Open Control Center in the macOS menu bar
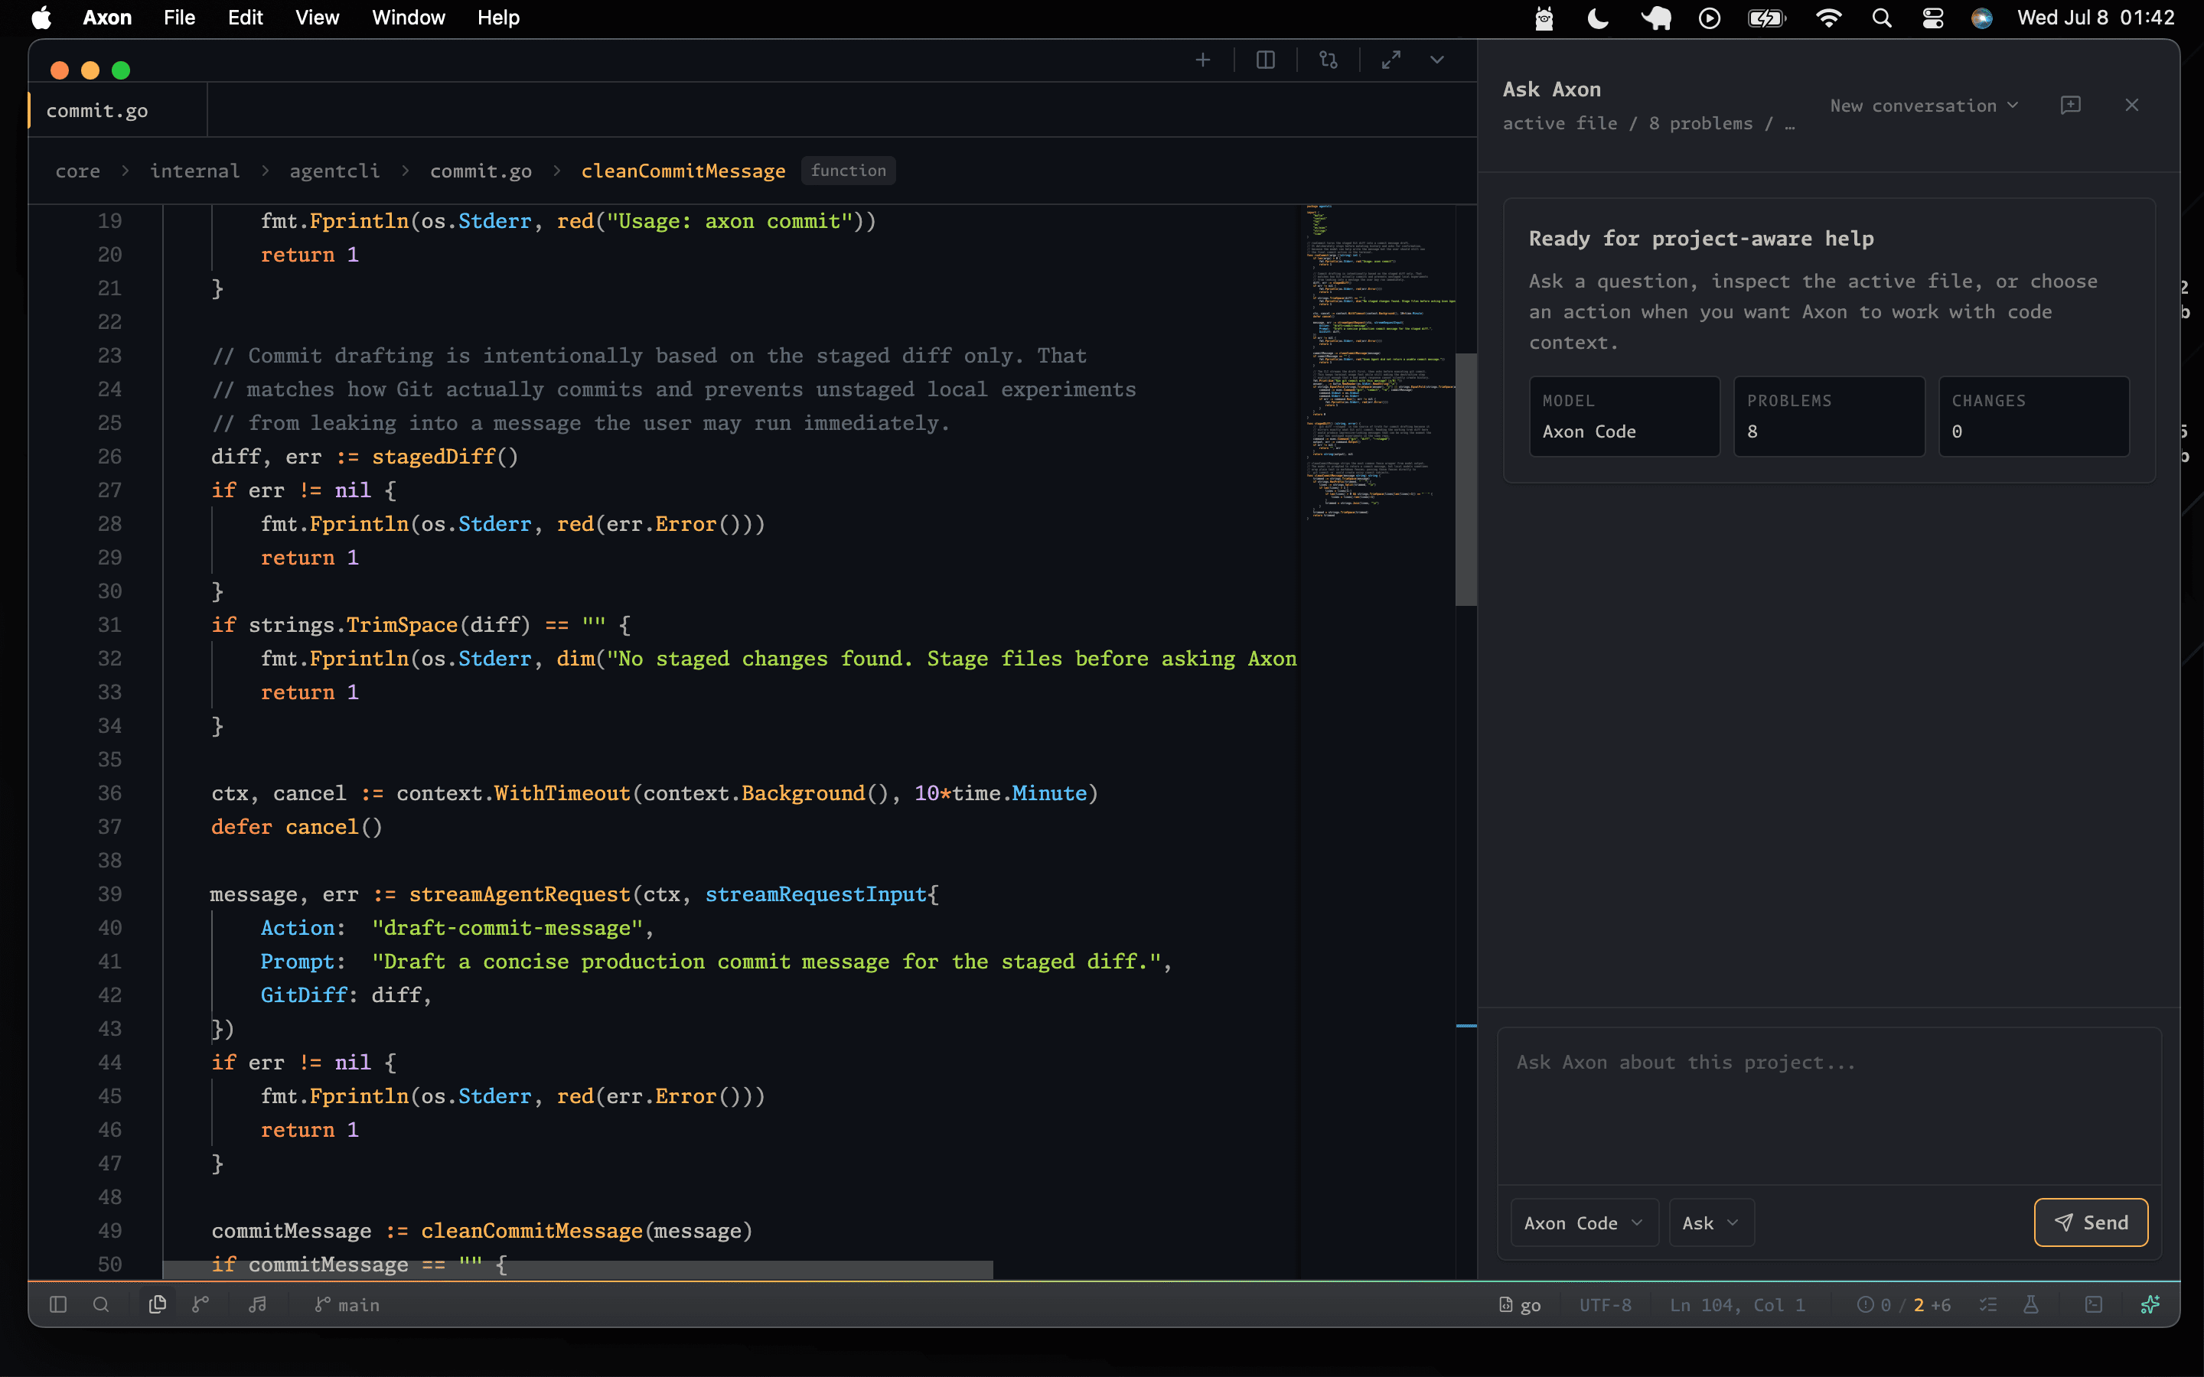 tap(1932, 18)
